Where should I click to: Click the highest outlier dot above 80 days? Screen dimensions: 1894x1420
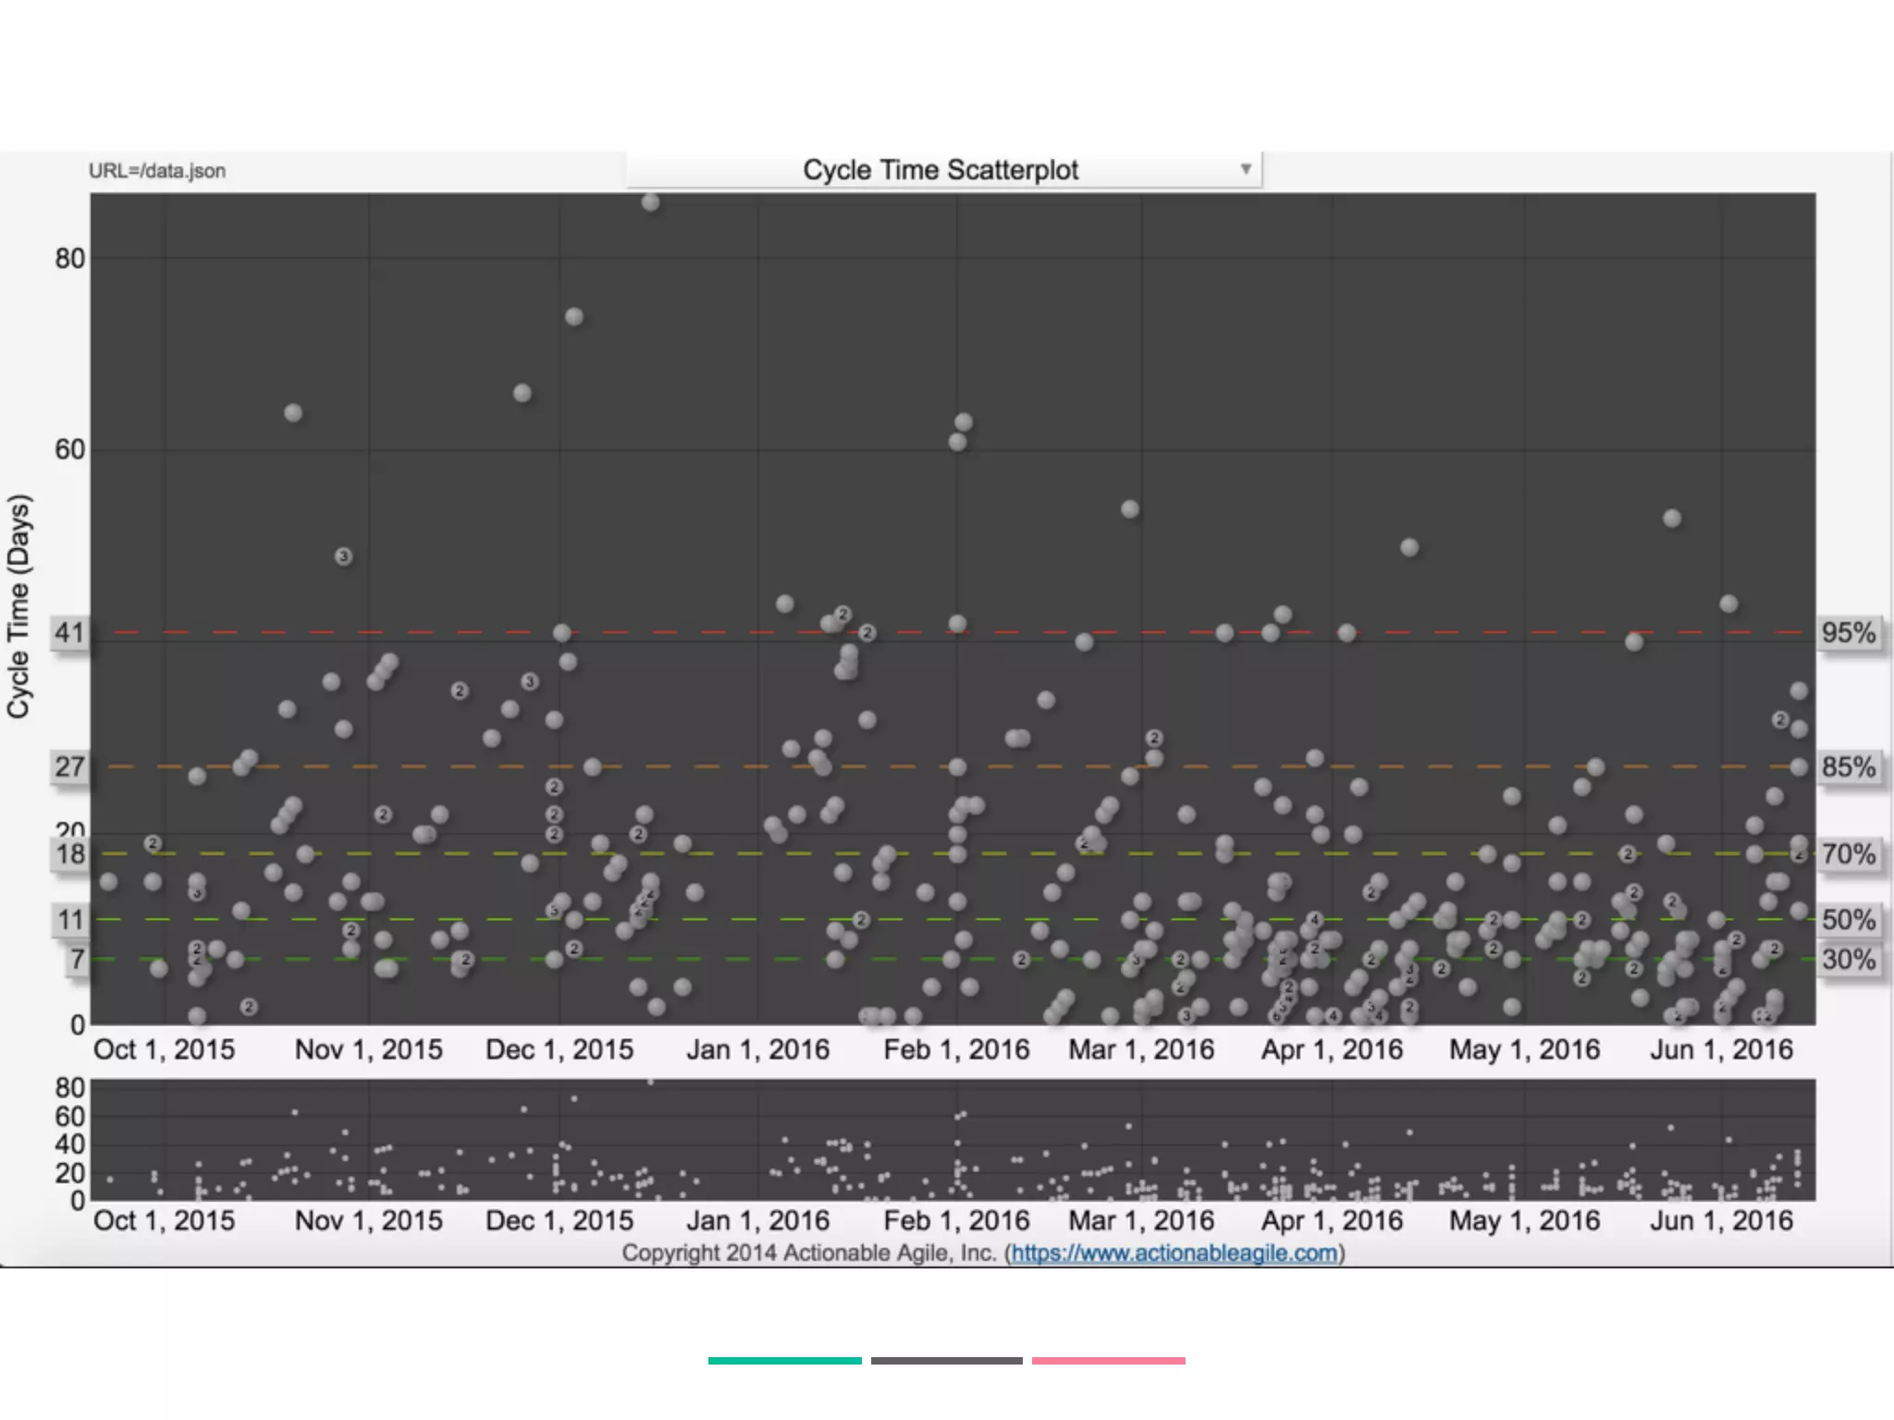click(x=650, y=202)
